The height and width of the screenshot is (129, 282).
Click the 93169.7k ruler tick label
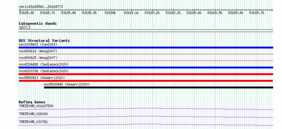tap(257, 13)
